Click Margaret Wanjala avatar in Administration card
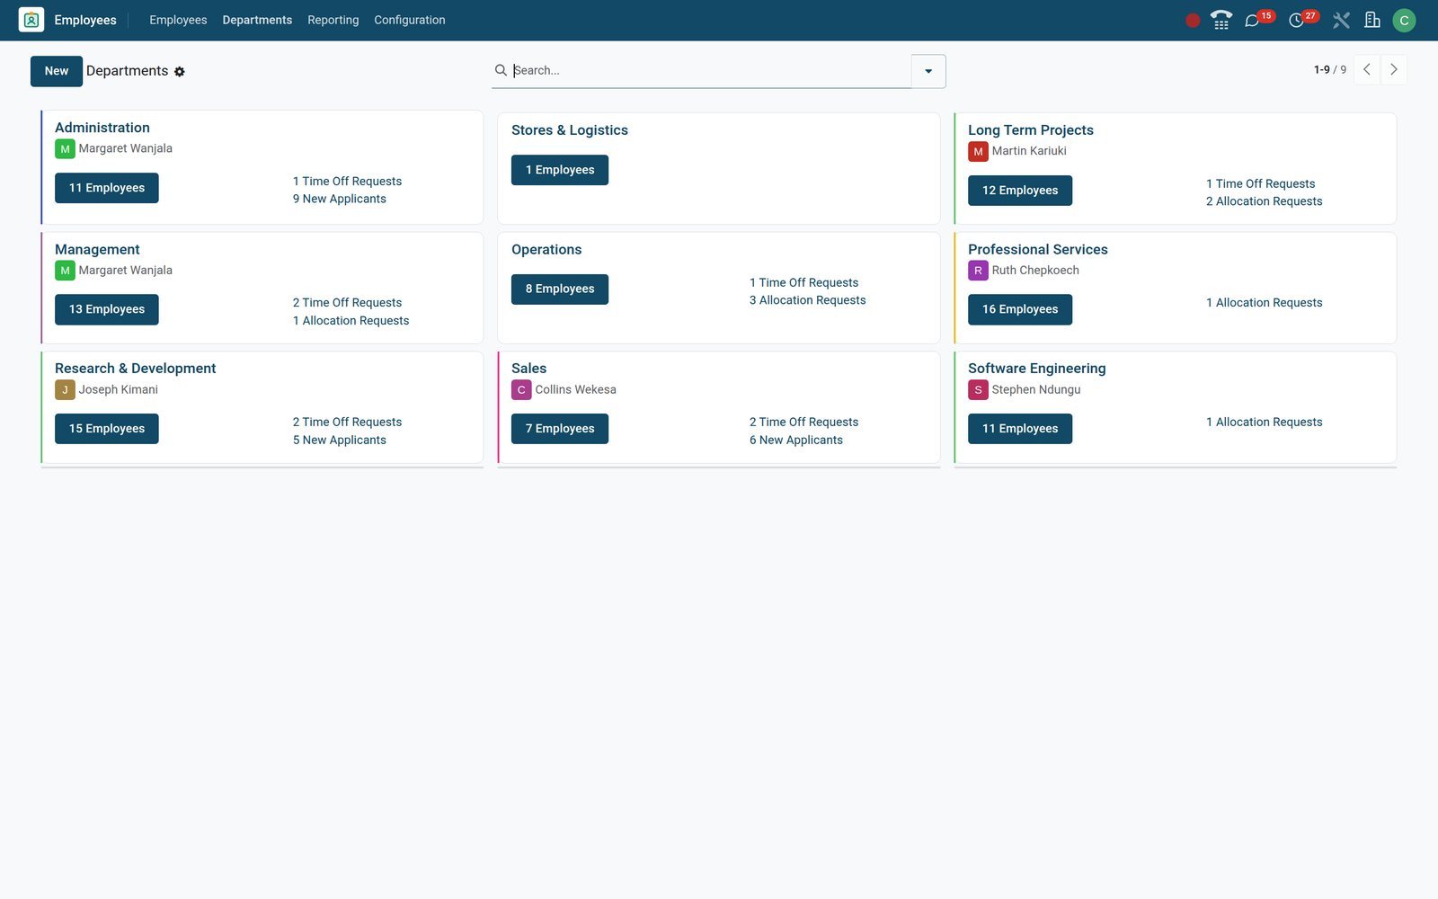The image size is (1438, 899). tap(65, 149)
